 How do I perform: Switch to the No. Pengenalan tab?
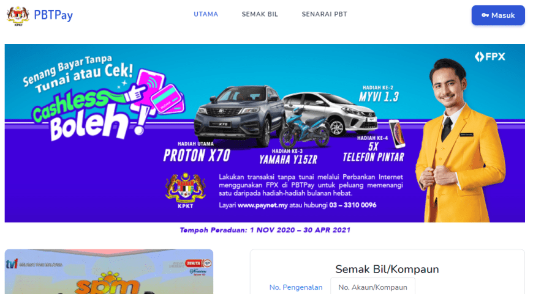point(296,287)
